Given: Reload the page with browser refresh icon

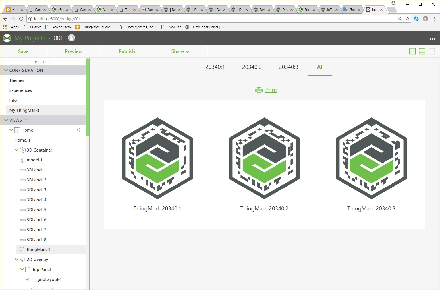Looking at the screenshot, I should [21, 19].
